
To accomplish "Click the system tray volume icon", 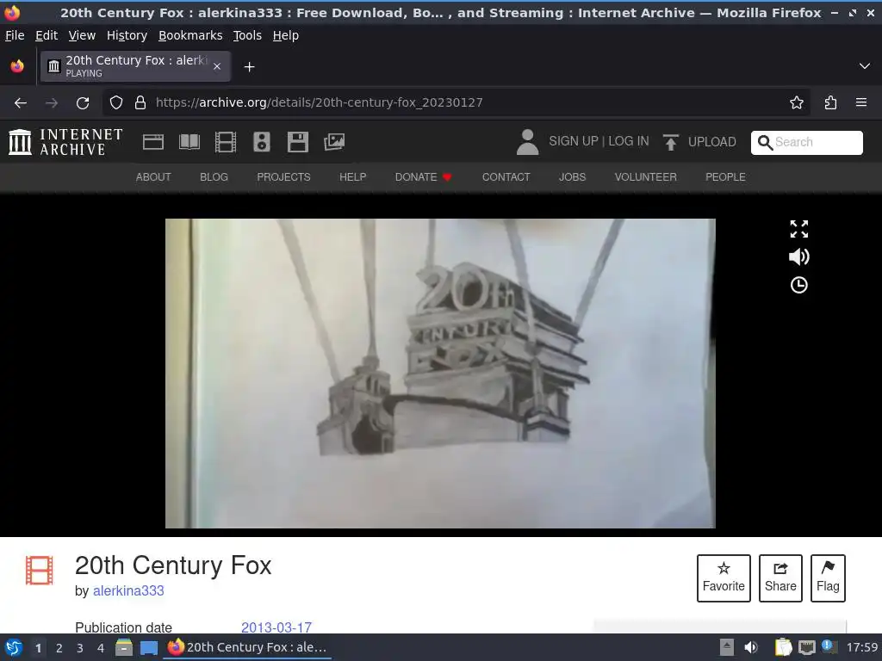I will point(750,647).
